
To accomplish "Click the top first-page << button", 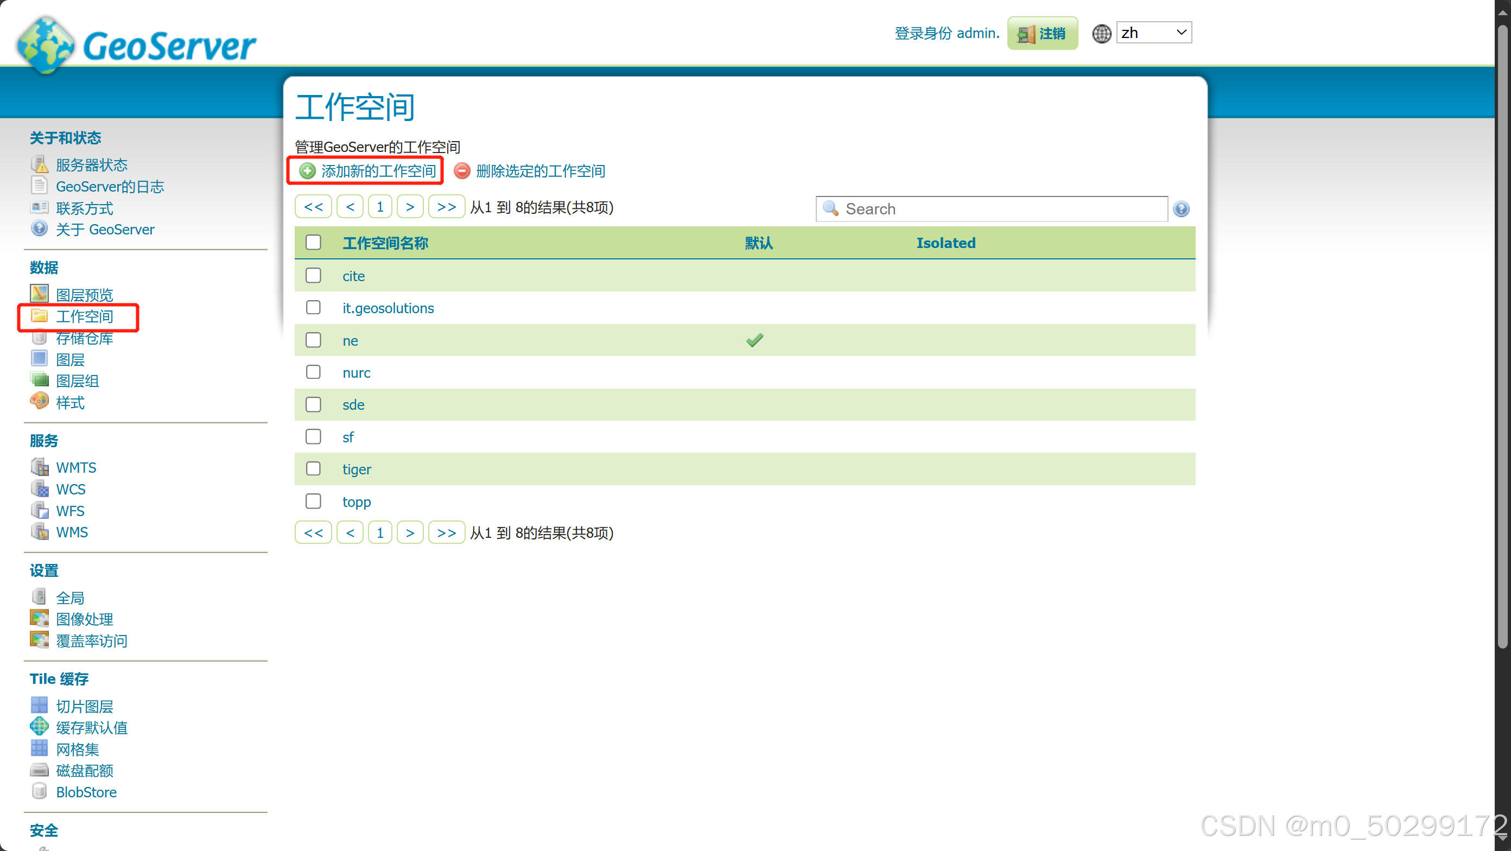I will [x=313, y=207].
